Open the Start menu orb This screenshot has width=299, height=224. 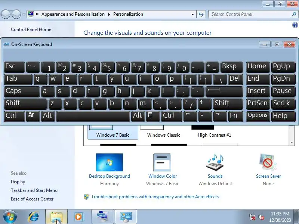[x=10, y=217]
